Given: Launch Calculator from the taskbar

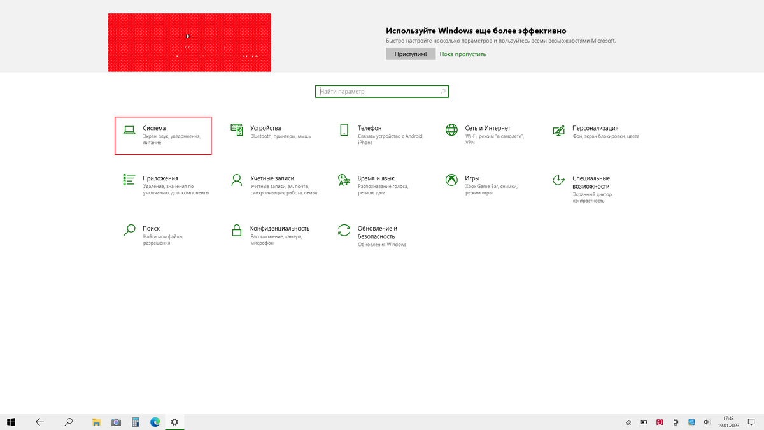Looking at the screenshot, I should [x=136, y=422].
